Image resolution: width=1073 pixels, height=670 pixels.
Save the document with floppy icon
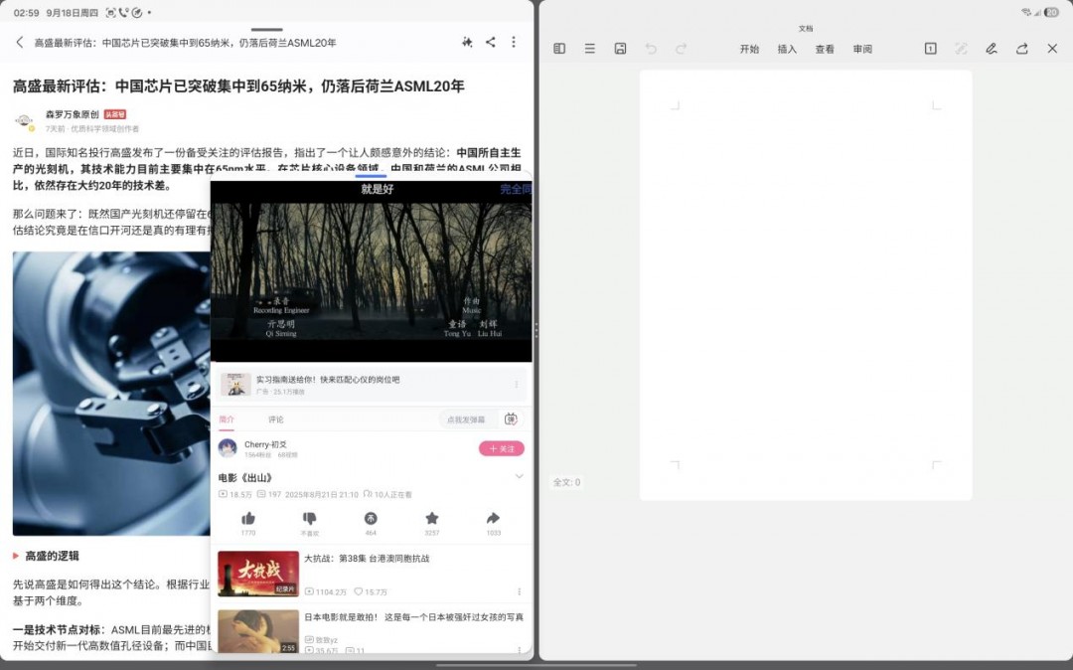[620, 49]
